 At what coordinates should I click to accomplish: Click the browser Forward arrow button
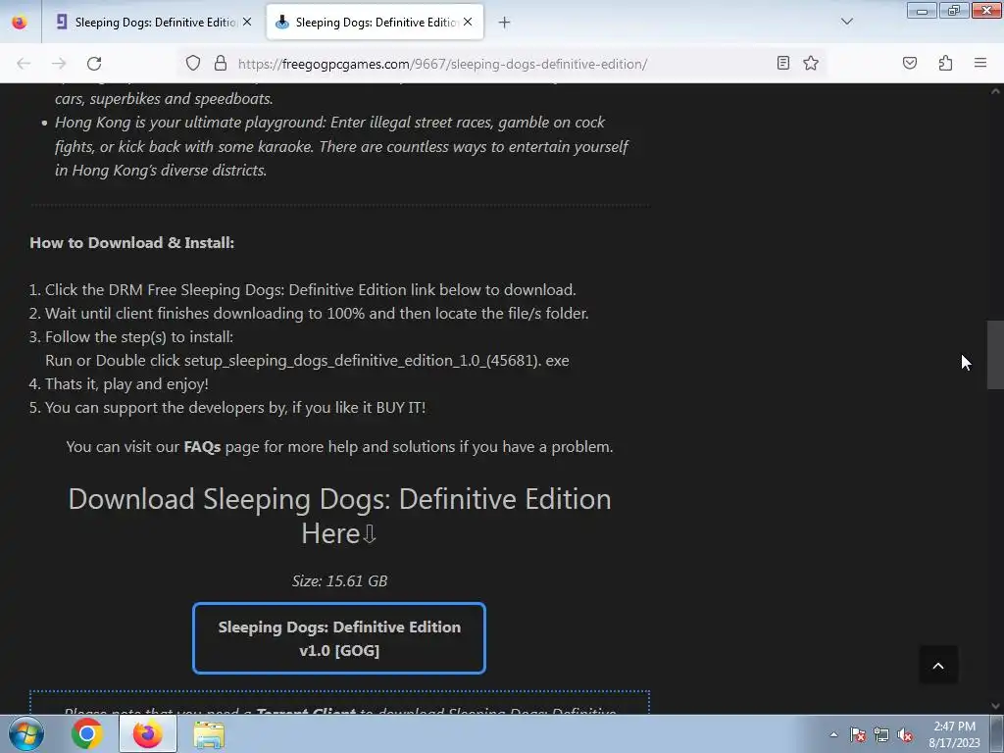pyautogui.click(x=59, y=64)
